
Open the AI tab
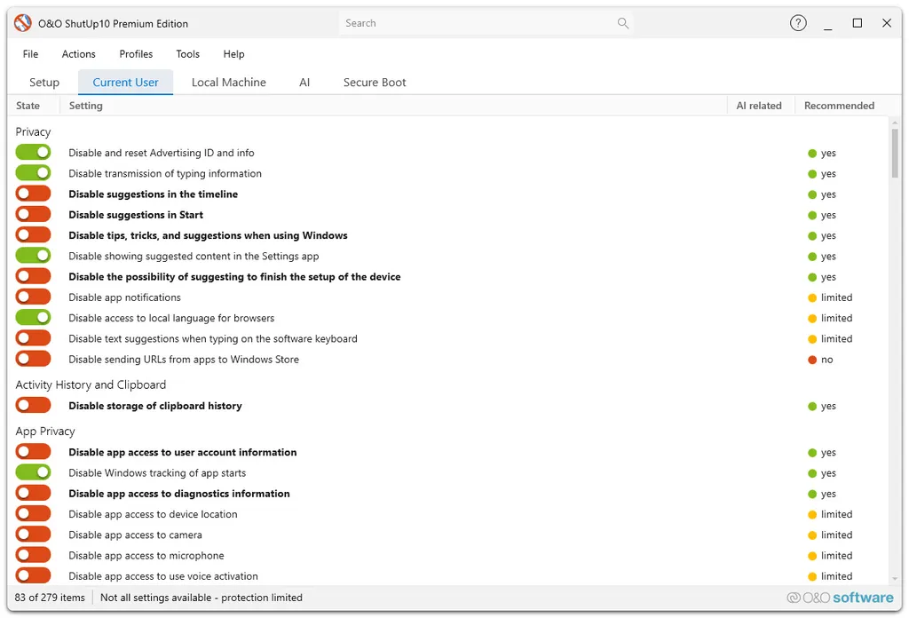(x=304, y=83)
